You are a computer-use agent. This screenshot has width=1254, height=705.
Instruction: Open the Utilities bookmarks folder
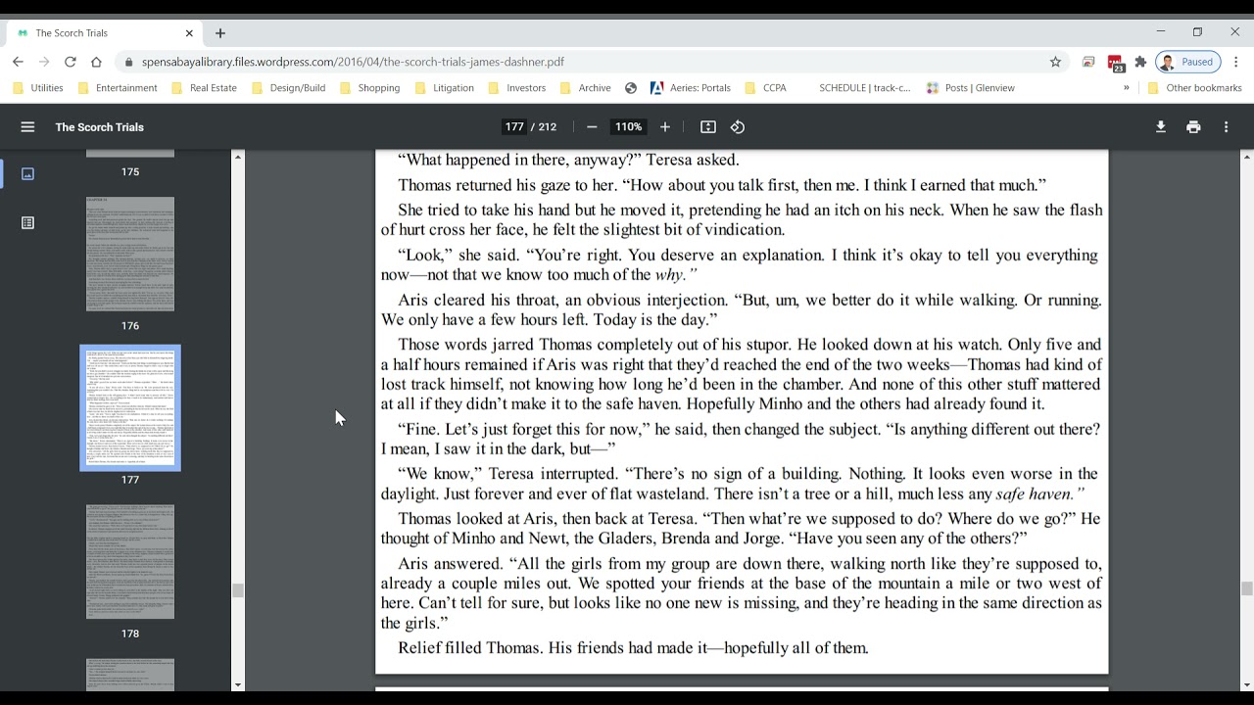38,88
